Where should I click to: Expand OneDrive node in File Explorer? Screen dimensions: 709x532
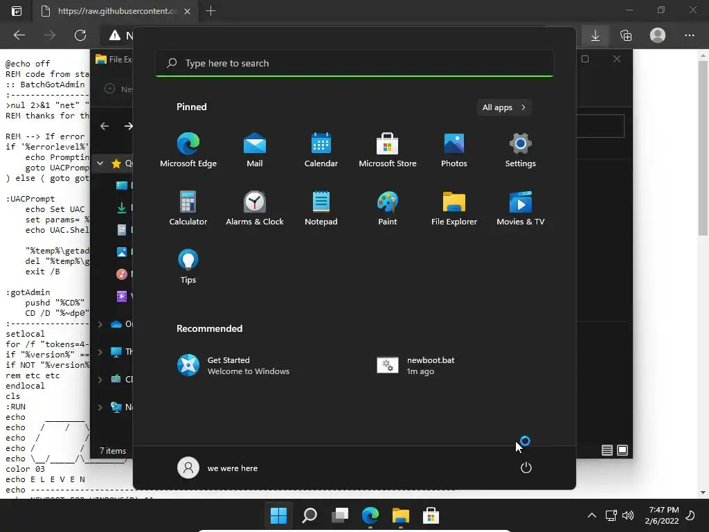100,324
